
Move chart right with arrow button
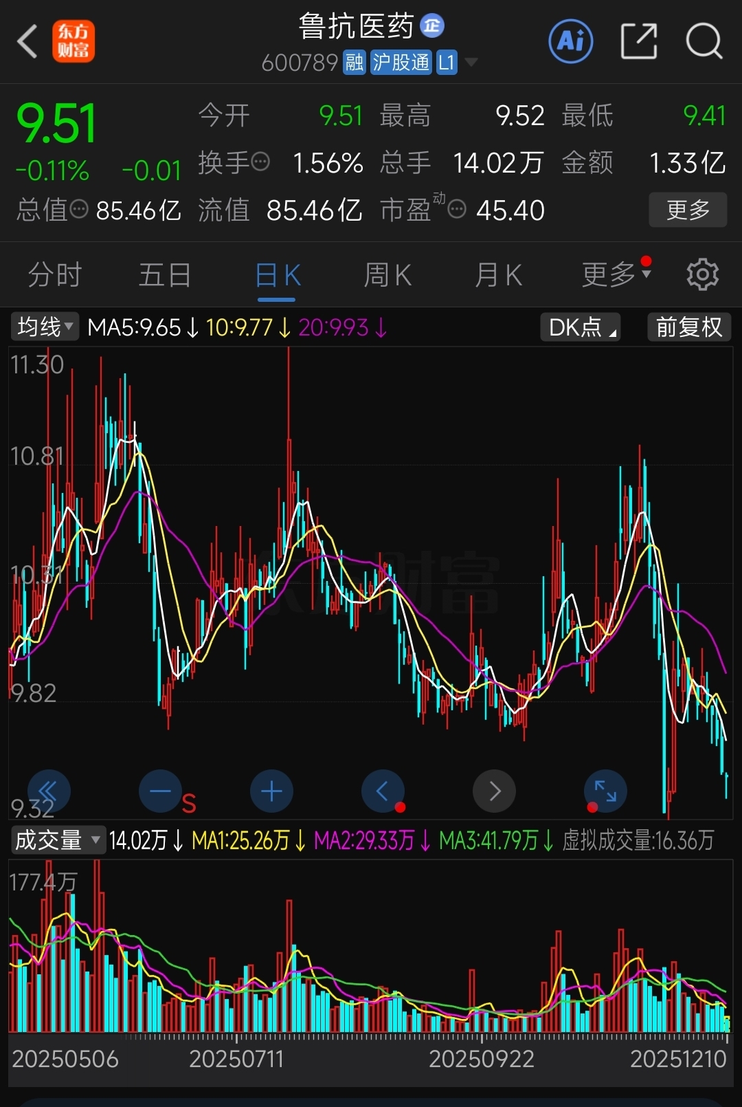pyautogui.click(x=494, y=791)
